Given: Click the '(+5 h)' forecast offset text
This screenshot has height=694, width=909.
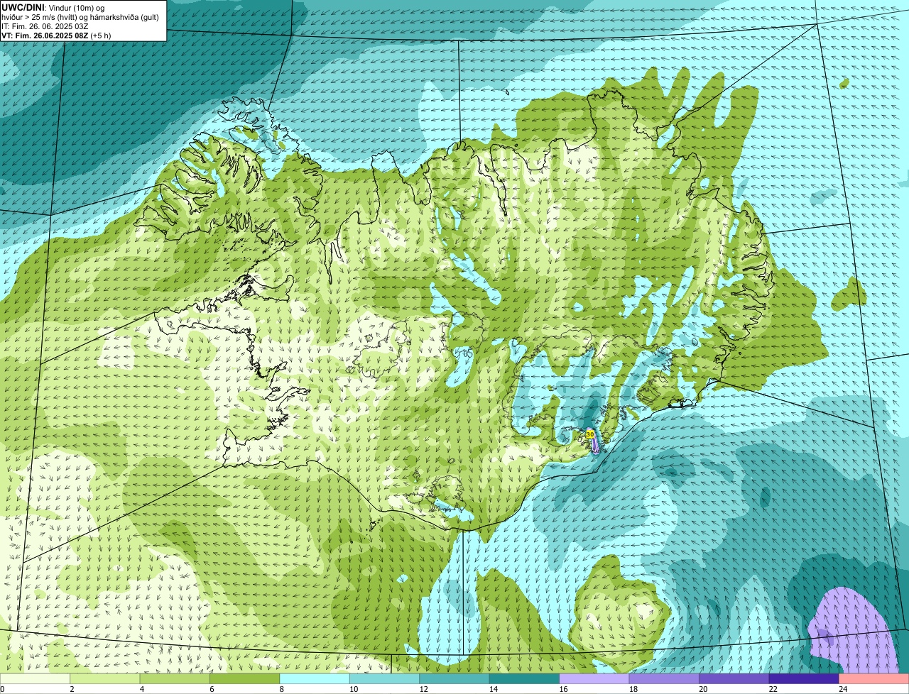Looking at the screenshot, I should [x=101, y=35].
